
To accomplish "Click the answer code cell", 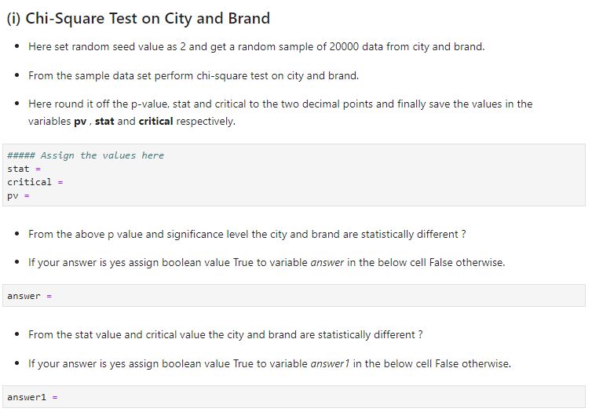I will (294, 296).
